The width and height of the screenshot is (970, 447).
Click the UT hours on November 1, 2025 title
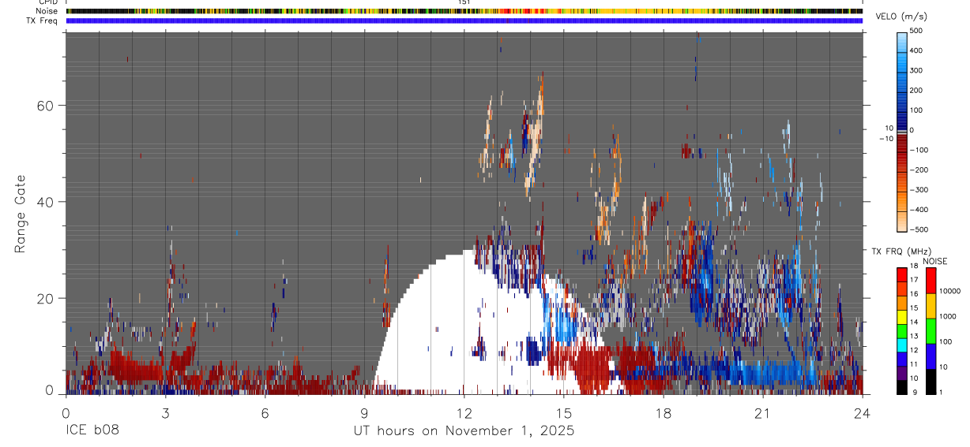point(464,431)
